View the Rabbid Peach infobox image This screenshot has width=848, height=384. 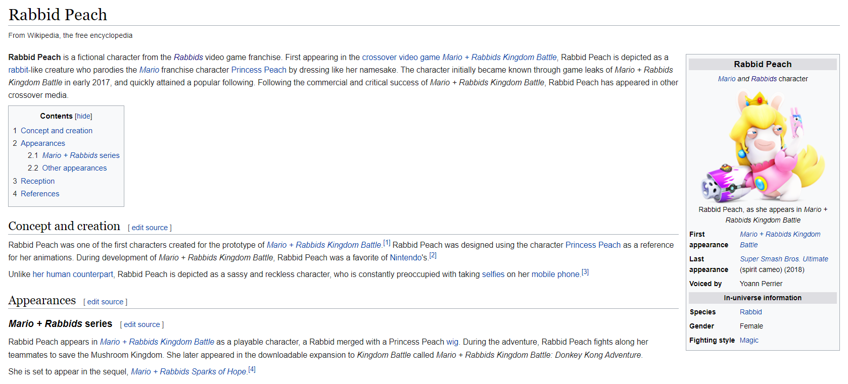pos(763,146)
